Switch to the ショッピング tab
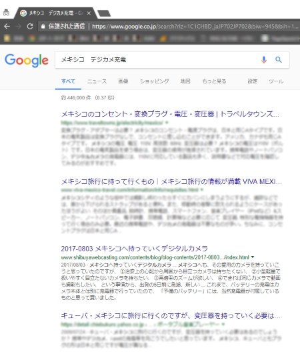Viewport: 300px width, 356px height. click(154, 81)
